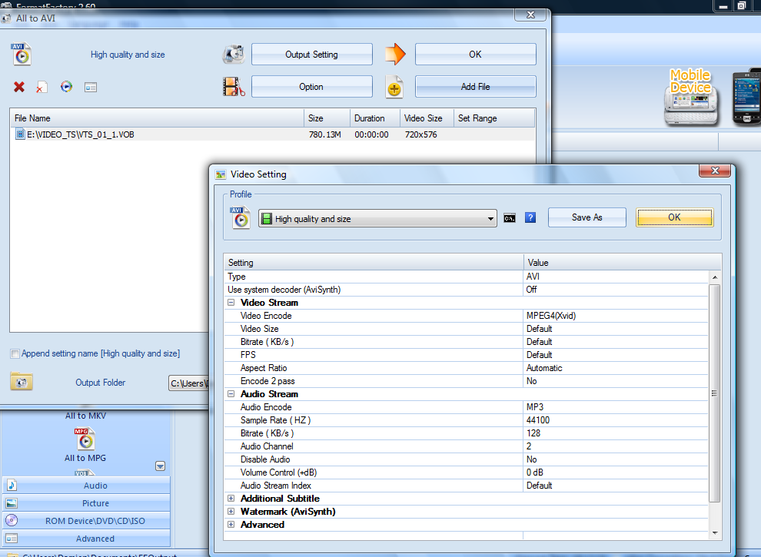The height and width of the screenshot is (557, 761).
Task: Expand the Watermark (AviSynth) section
Action: pyautogui.click(x=231, y=512)
